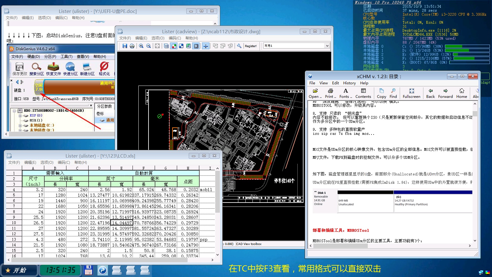Open the wrench settings icon in cadview
This screenshot has width=492, height=277.
click(239, 46)
